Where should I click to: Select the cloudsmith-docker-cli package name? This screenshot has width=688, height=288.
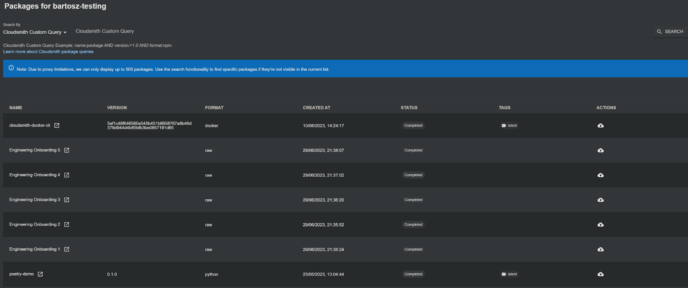pyautogui.click(x=30, y=125)
